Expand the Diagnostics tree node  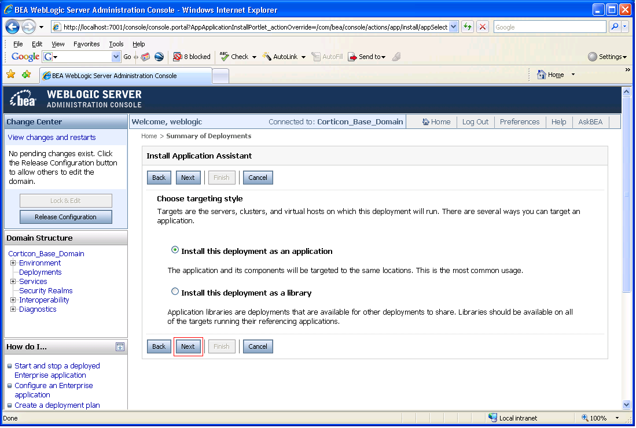(x=13, y=309)
